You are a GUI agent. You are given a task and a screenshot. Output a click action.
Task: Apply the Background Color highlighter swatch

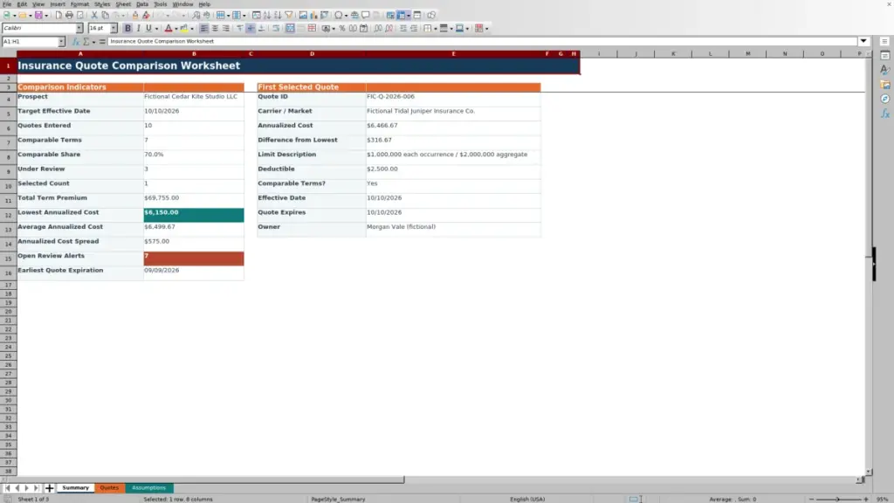click(x=183, y=28)
